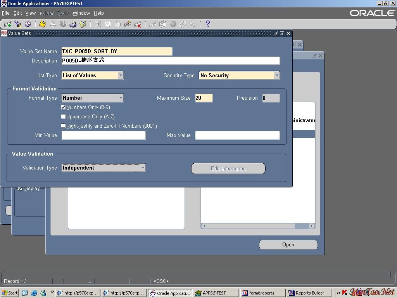Click the horizontal scrollbar right arrow

(311, 226)
